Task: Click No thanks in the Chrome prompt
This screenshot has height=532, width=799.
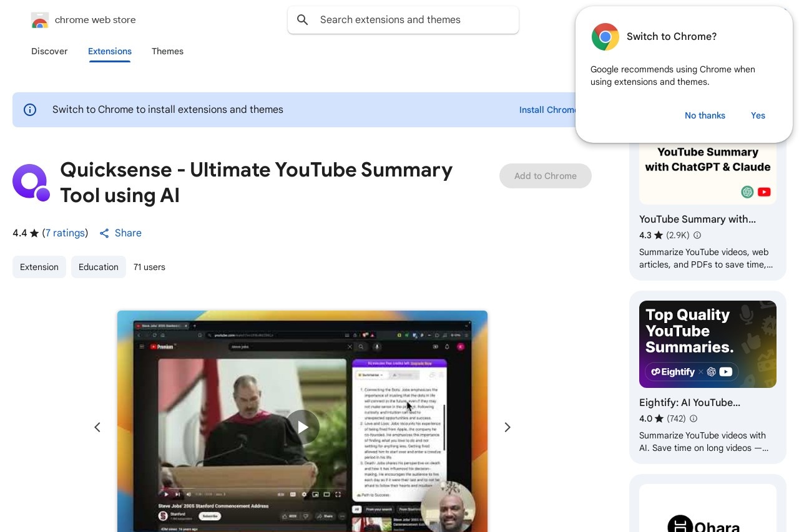Action: point(705,115)
